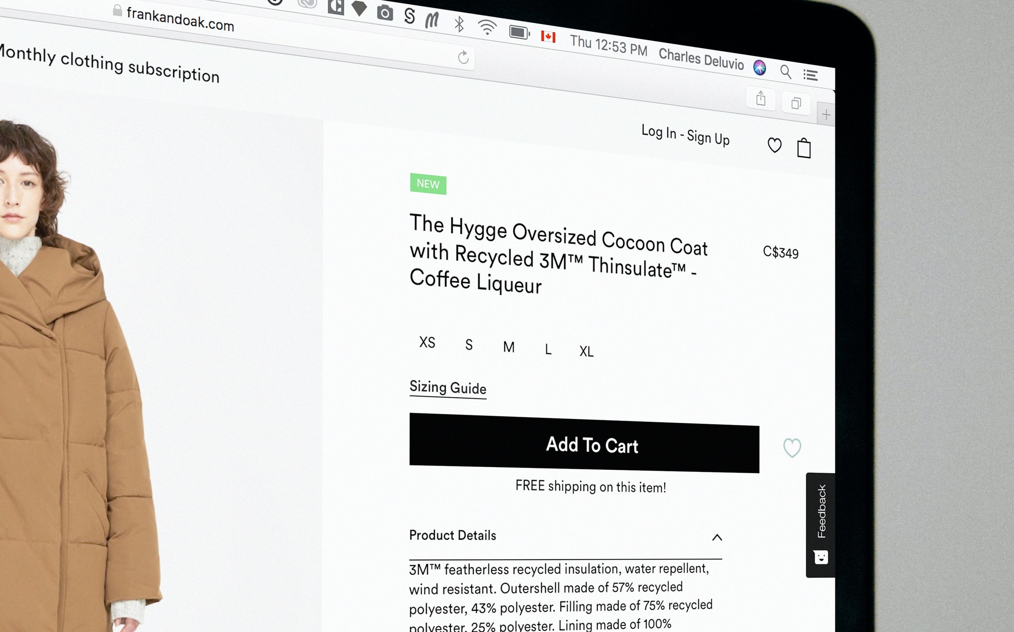Image resolution: width=1014 pixels, height=632 pixels.
Task: Open Monthly clothing subscription link
Action: point(109,65)
